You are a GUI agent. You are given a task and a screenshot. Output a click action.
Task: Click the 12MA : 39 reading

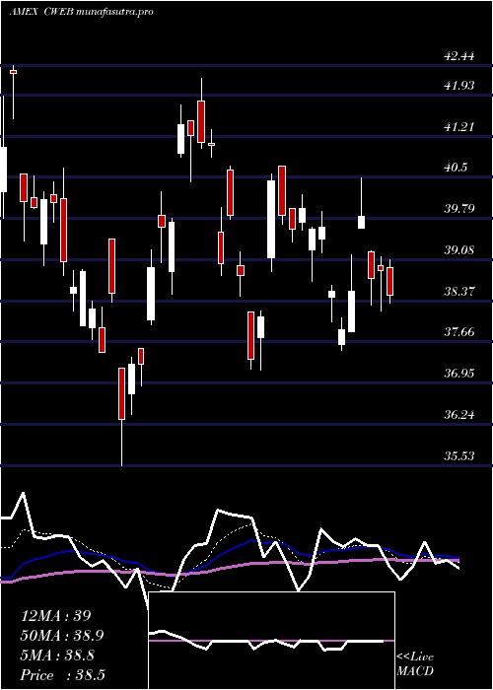(x=56, y=616)
